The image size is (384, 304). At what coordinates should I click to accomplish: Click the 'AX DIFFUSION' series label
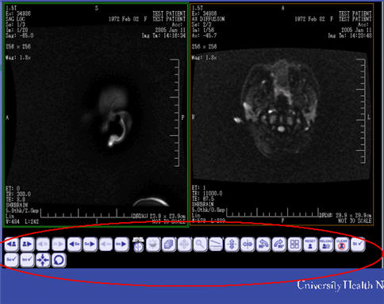coord(208,19)
